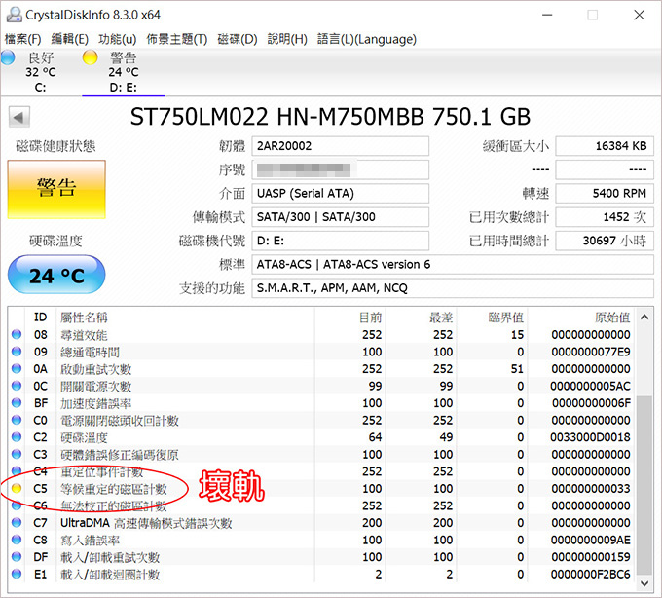Viewport: 662px width, 598px height.
Task: Click the blue status circle of drive C:
Action: coord(8,57)
